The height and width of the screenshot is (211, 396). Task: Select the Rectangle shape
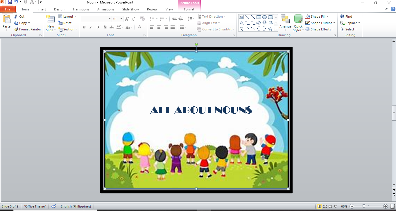pyautogui.click(x=259, y=17)
